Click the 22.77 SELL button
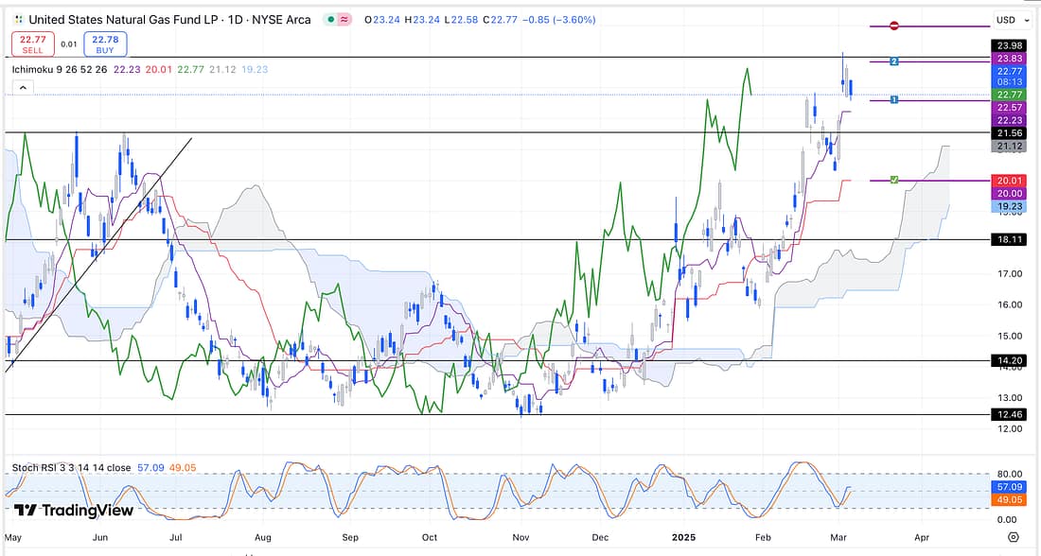The height and width of the screenshot is (556, 1041). coord(27,43)
